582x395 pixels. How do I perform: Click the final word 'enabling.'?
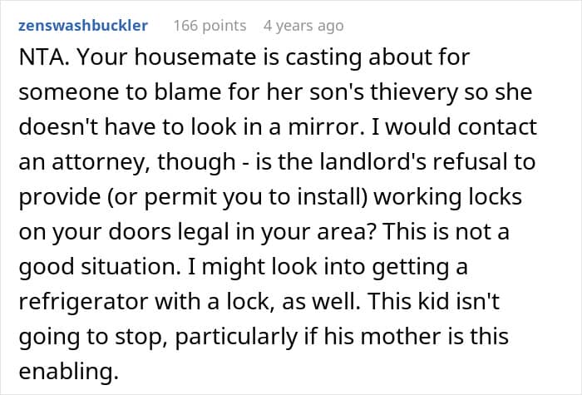[69, 372]
